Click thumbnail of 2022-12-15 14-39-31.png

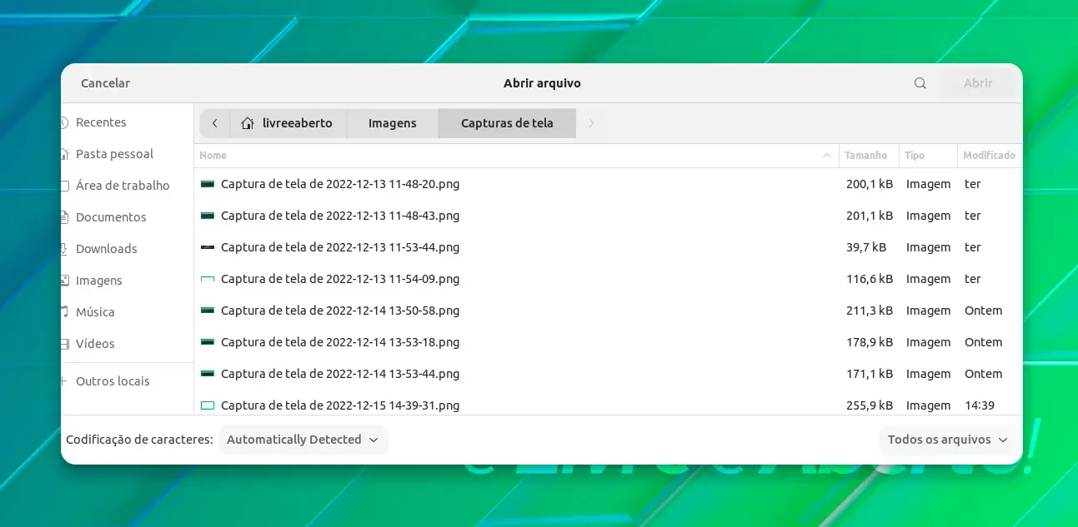[208, 405]
